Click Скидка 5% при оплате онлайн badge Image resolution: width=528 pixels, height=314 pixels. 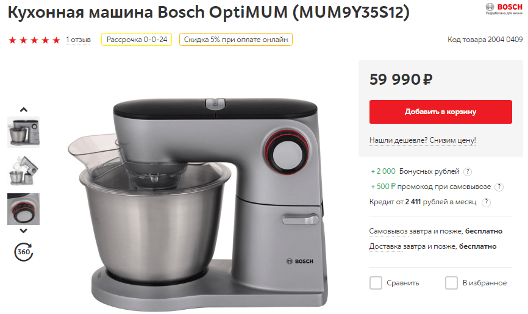coord(236,40)
